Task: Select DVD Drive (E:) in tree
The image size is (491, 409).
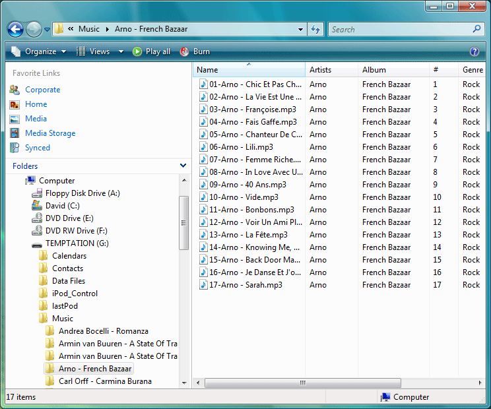Action: 69,218
